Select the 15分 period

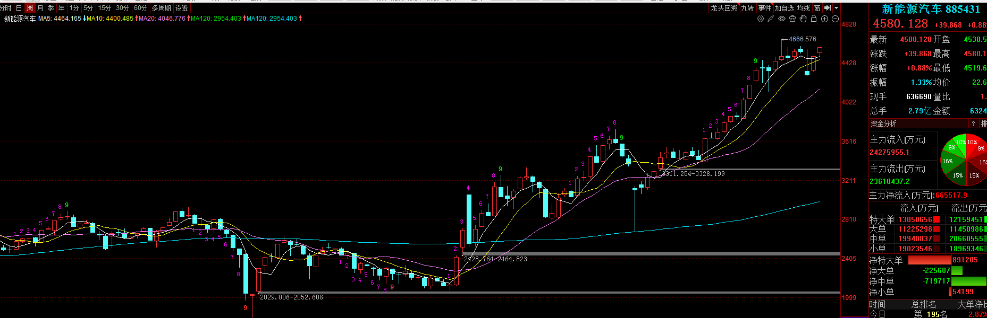point(105,8)
